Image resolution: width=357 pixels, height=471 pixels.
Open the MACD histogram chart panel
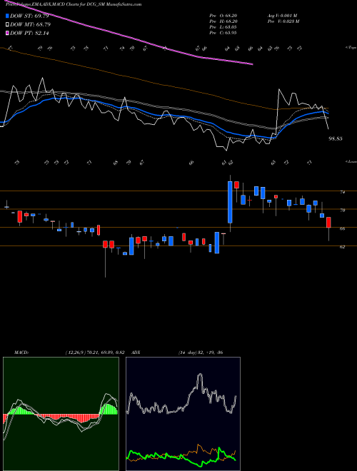click(61, 414)
